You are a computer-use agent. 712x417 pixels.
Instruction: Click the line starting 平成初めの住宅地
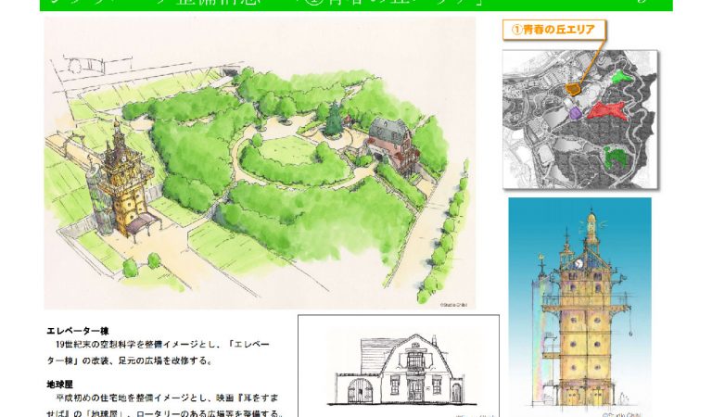[167, 398]
